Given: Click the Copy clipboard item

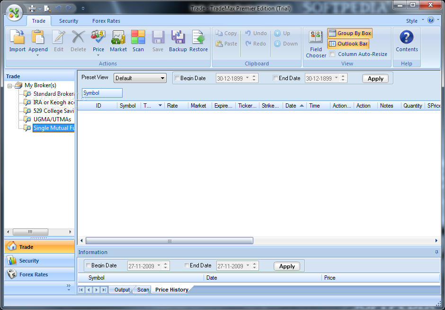Looking at the screenshot, I should [226, 33].
